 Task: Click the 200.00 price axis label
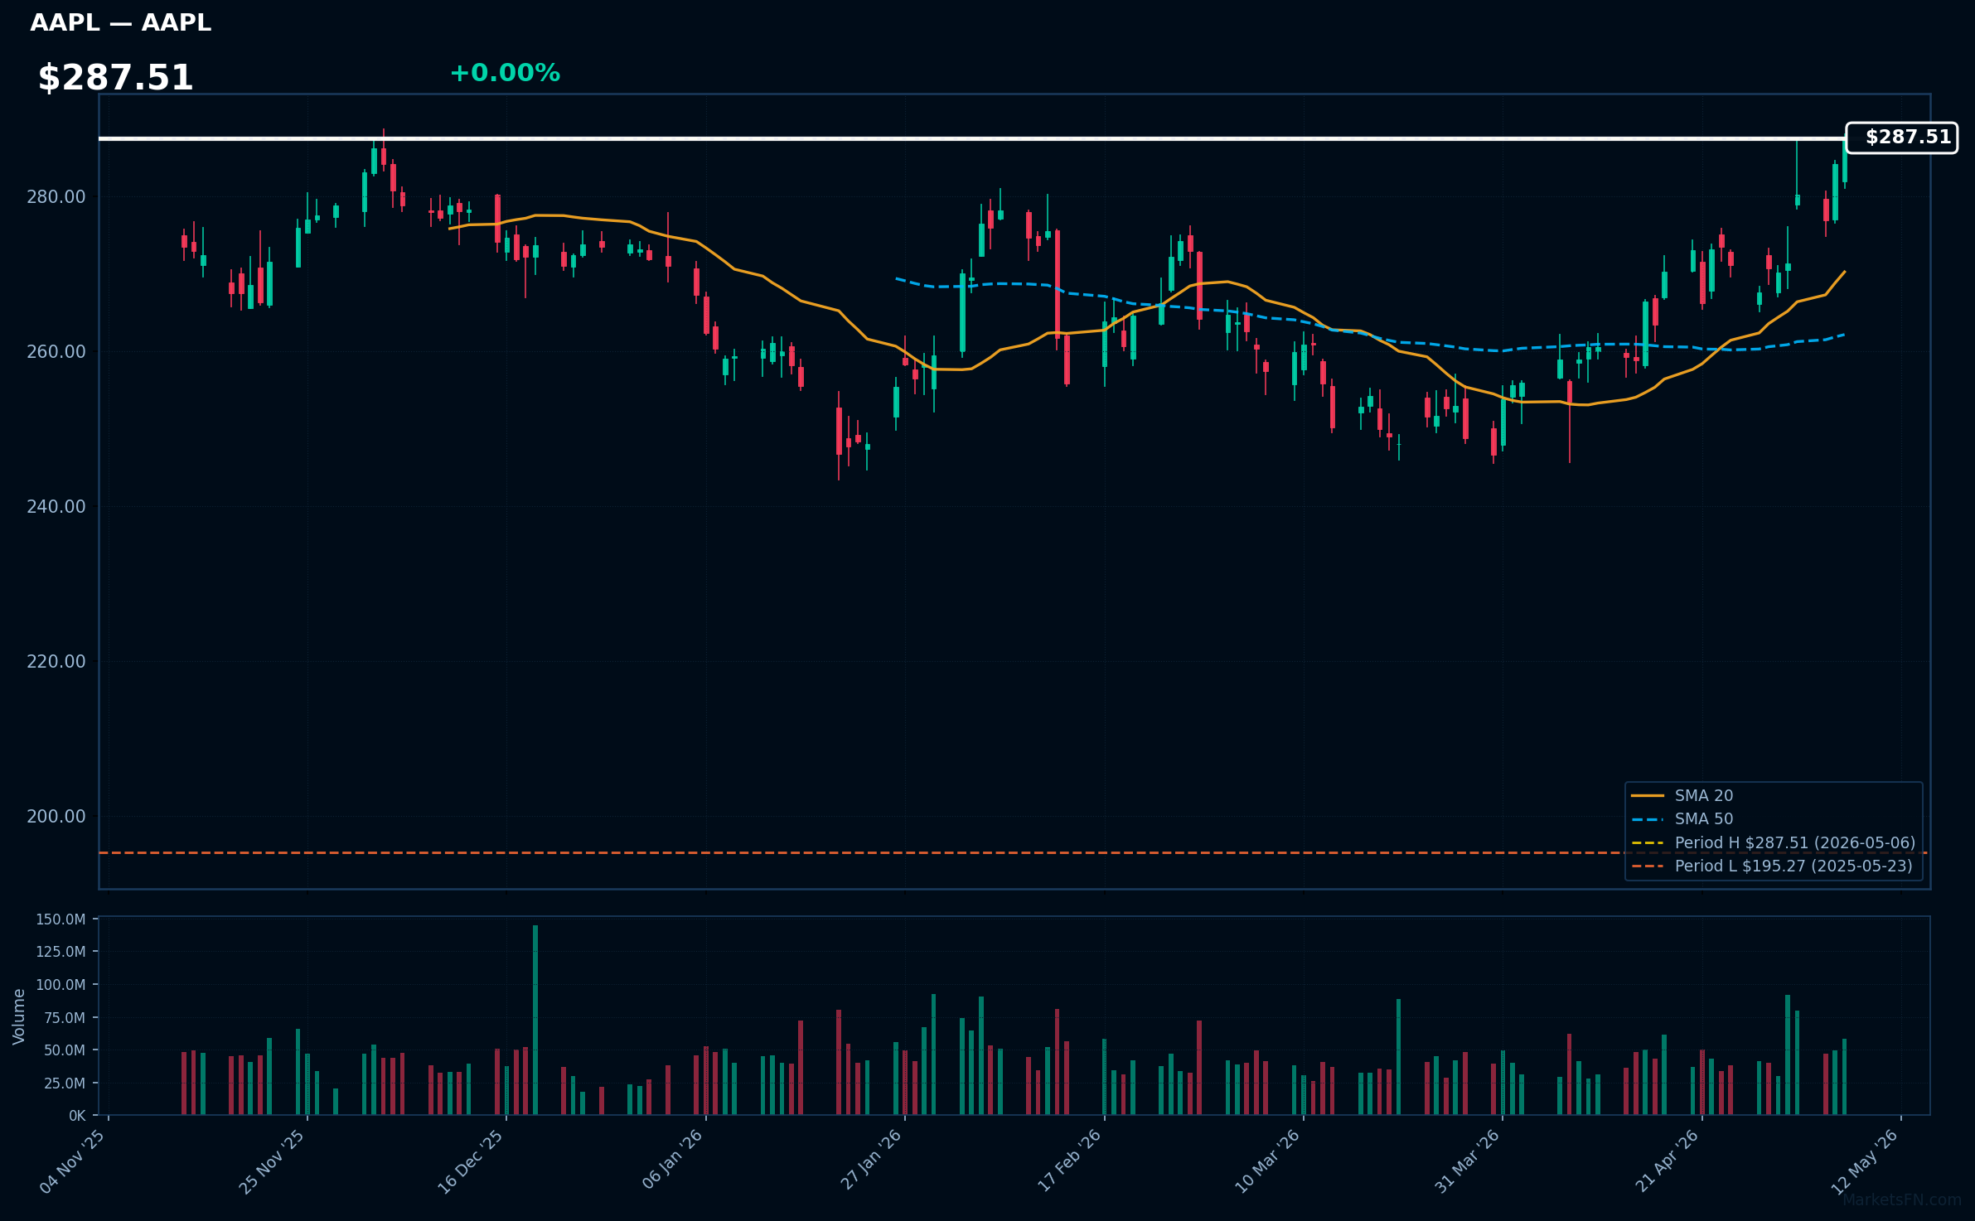56,817
